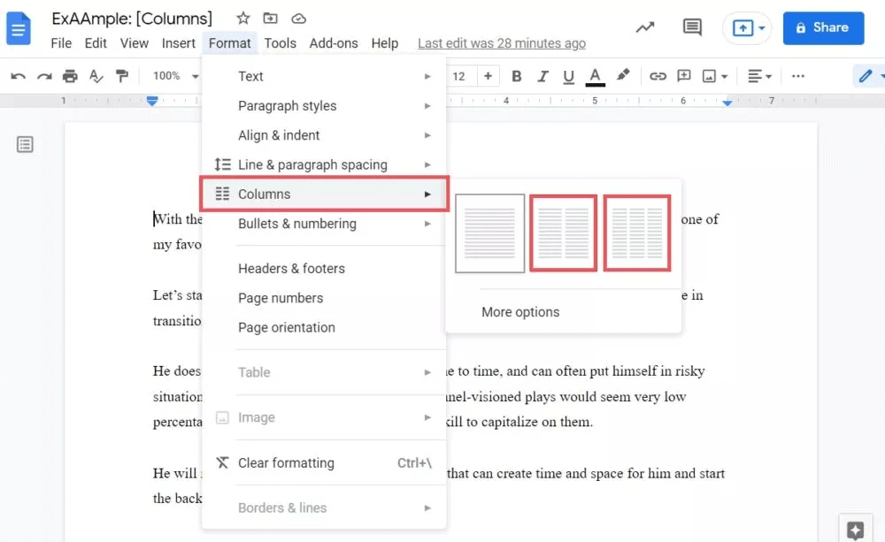Expand the Bullets & numbering submenu
This screenshot has height=542, width=885.
point(324,224)
